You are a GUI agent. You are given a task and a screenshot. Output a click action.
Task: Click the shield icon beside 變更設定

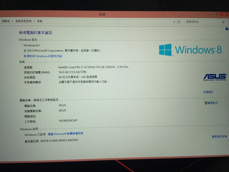point(206,103)
